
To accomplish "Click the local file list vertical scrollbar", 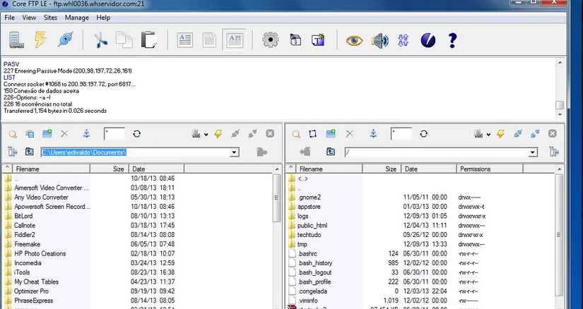I will (277, 238).
